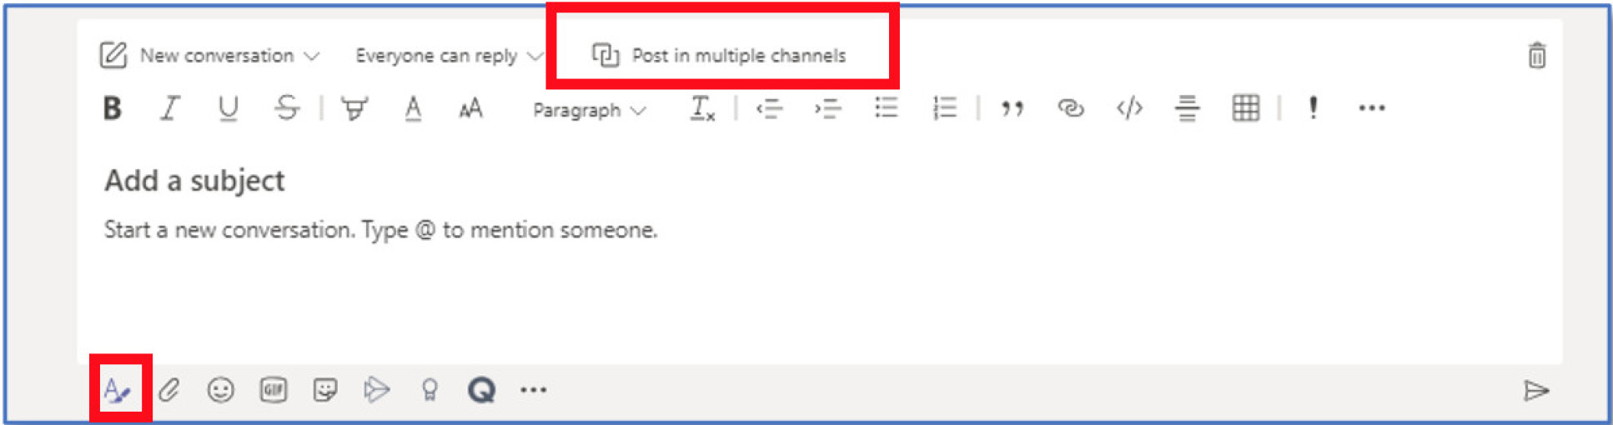Toggle underline formatting

[x=228, y=108]
